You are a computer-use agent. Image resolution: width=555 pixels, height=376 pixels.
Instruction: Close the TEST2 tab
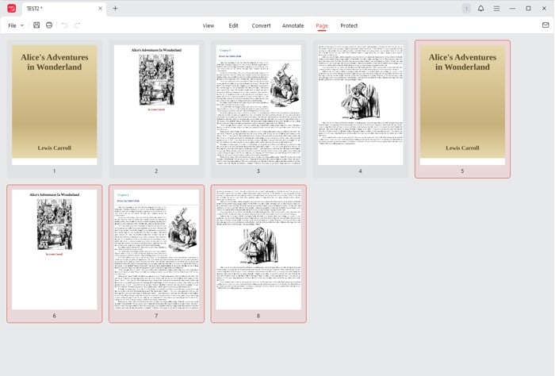click(x=100, y=8)
